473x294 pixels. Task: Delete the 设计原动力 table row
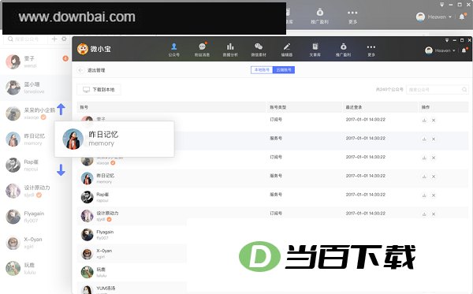[434, 214]
